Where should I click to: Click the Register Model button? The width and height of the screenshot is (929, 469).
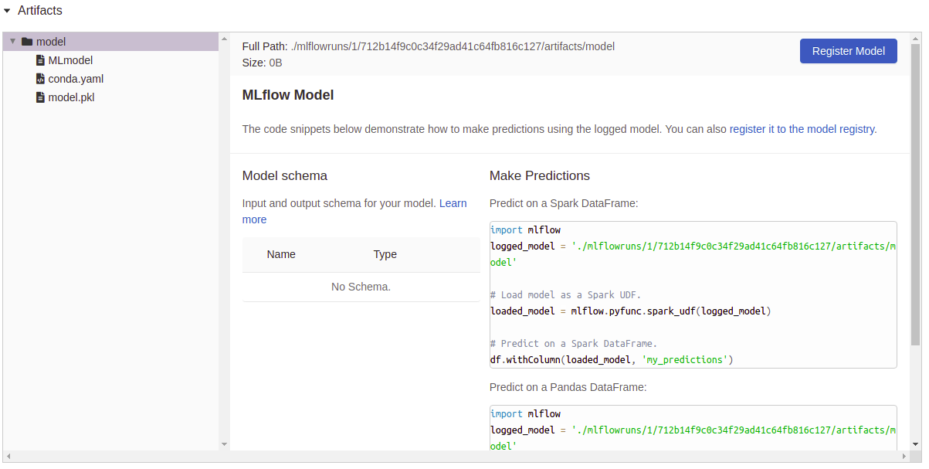(x=848, y=50)
